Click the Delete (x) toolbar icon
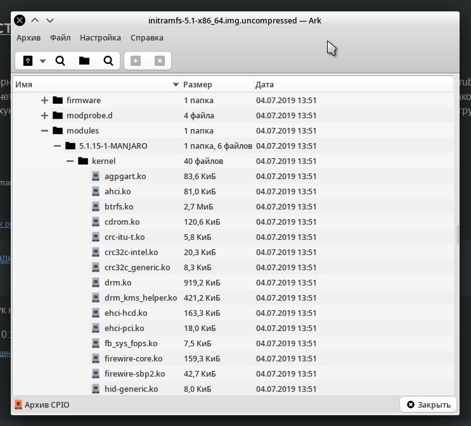 coord(160,61)
